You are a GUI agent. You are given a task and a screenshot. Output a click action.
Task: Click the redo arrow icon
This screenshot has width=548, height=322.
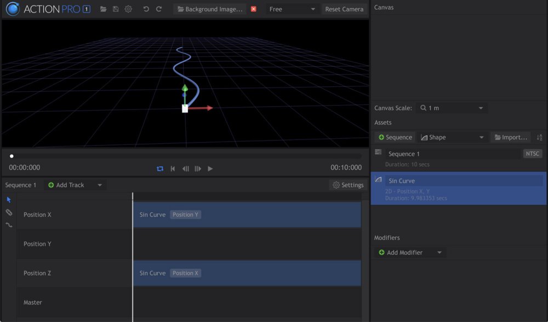(x=159, y=9)
